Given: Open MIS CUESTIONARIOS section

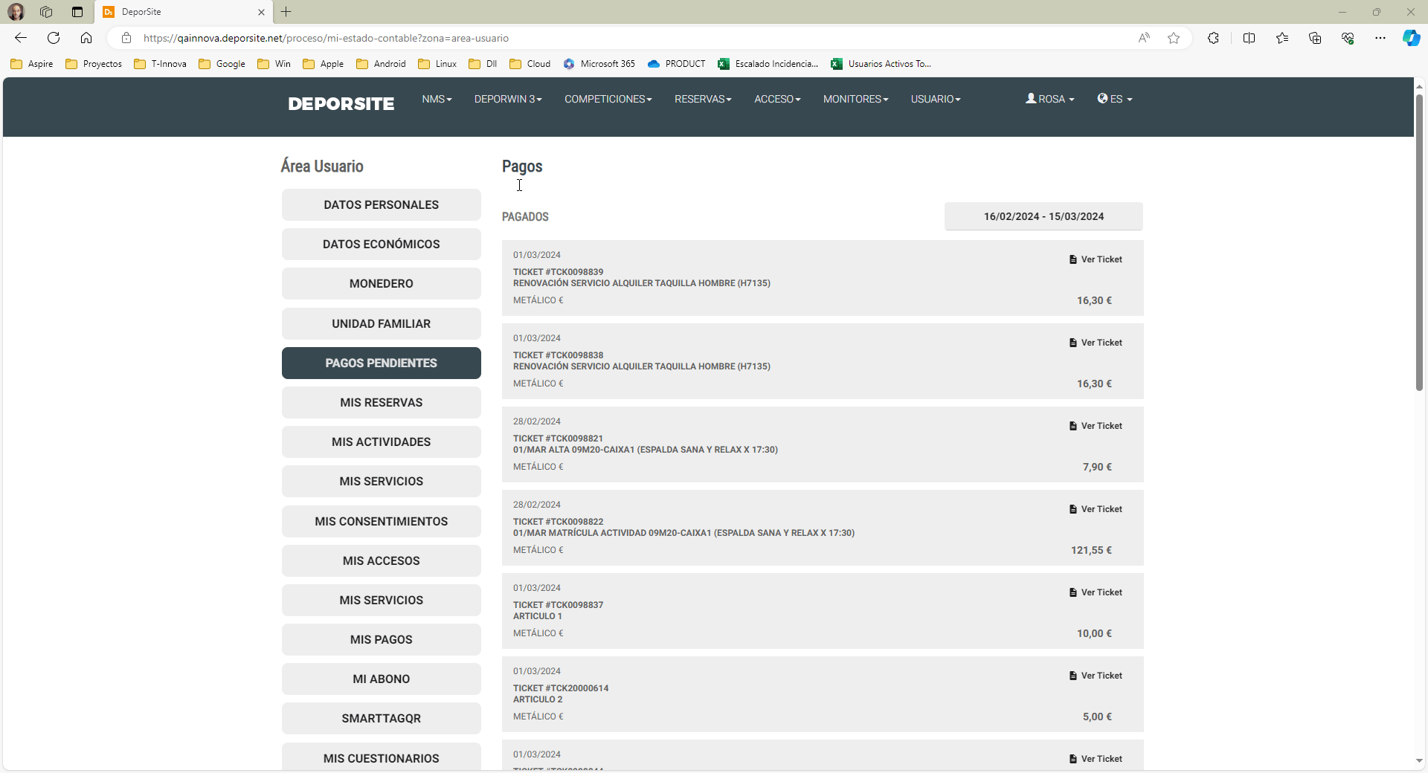Looking at the screenshot, I should 382,757.
